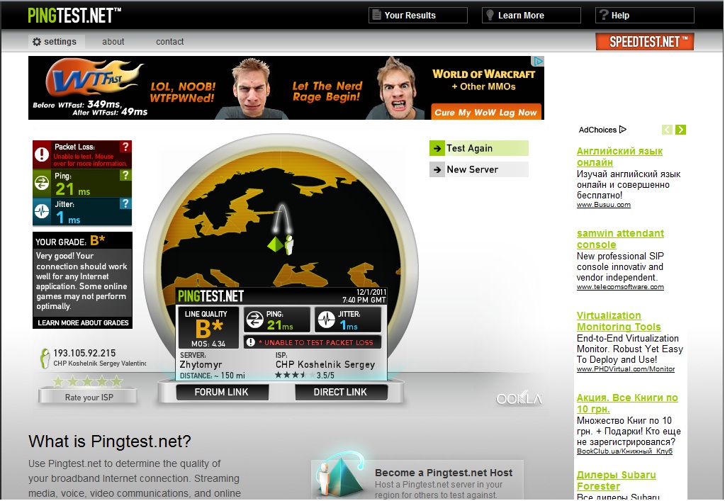Select the third star in ISP rating
The height and width of the screenshot is (501, 725).
coord(87,381)
